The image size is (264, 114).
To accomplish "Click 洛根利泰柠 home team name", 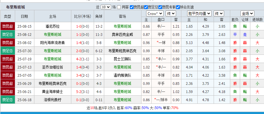I will [x=52, y=100].
